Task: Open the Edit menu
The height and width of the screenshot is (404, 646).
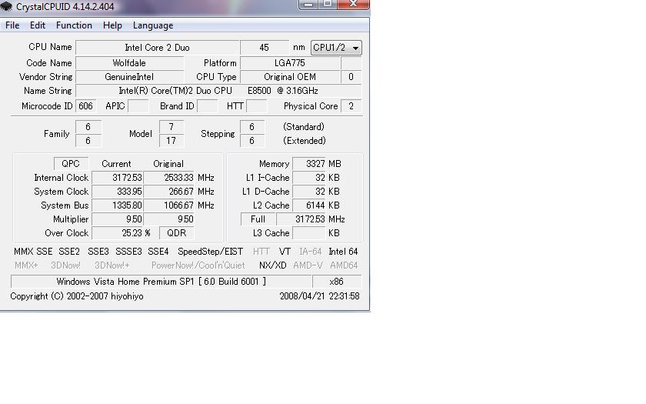Action: 38,25
